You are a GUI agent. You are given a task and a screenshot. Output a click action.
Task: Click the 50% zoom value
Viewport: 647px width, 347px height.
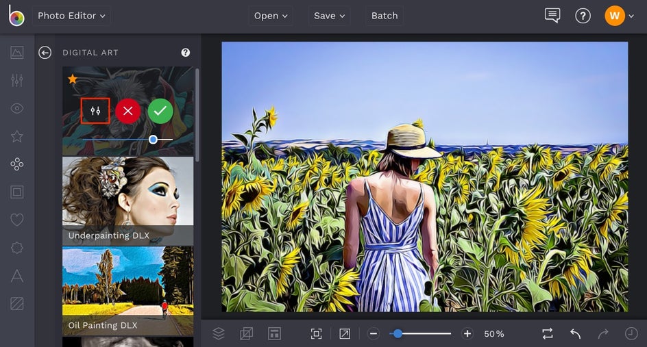(494, 334)
